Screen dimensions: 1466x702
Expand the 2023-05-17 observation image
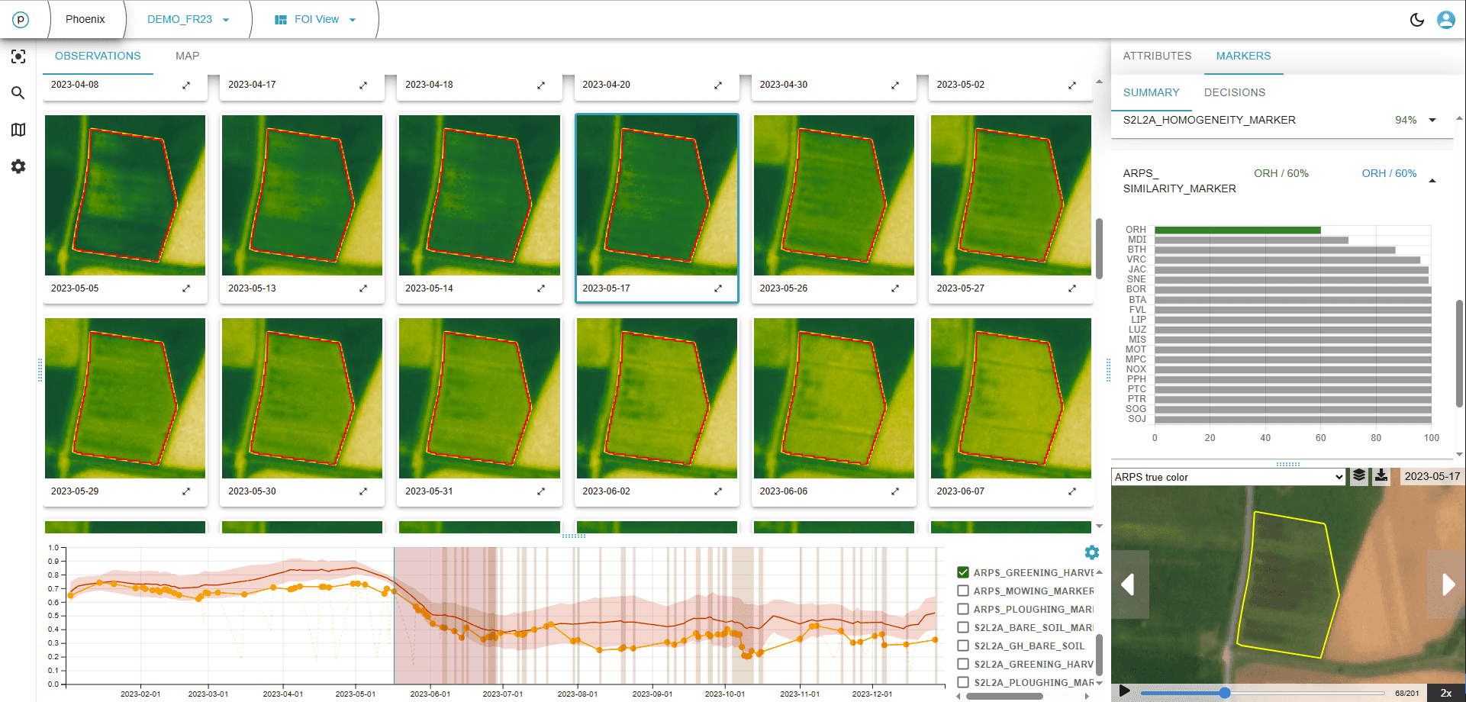tap(717, 288)
